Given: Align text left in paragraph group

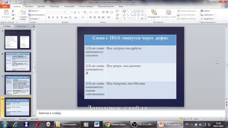Looking at the screenshot, I should point(90,17).
